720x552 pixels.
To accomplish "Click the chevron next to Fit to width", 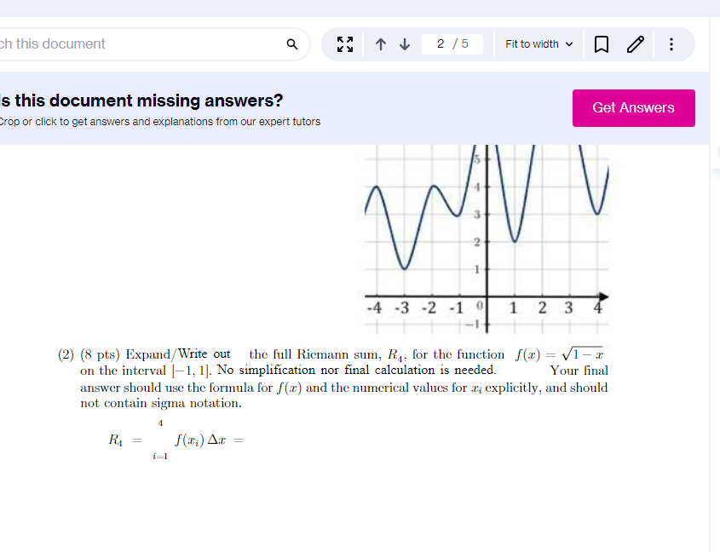I will tap(567, 43).
